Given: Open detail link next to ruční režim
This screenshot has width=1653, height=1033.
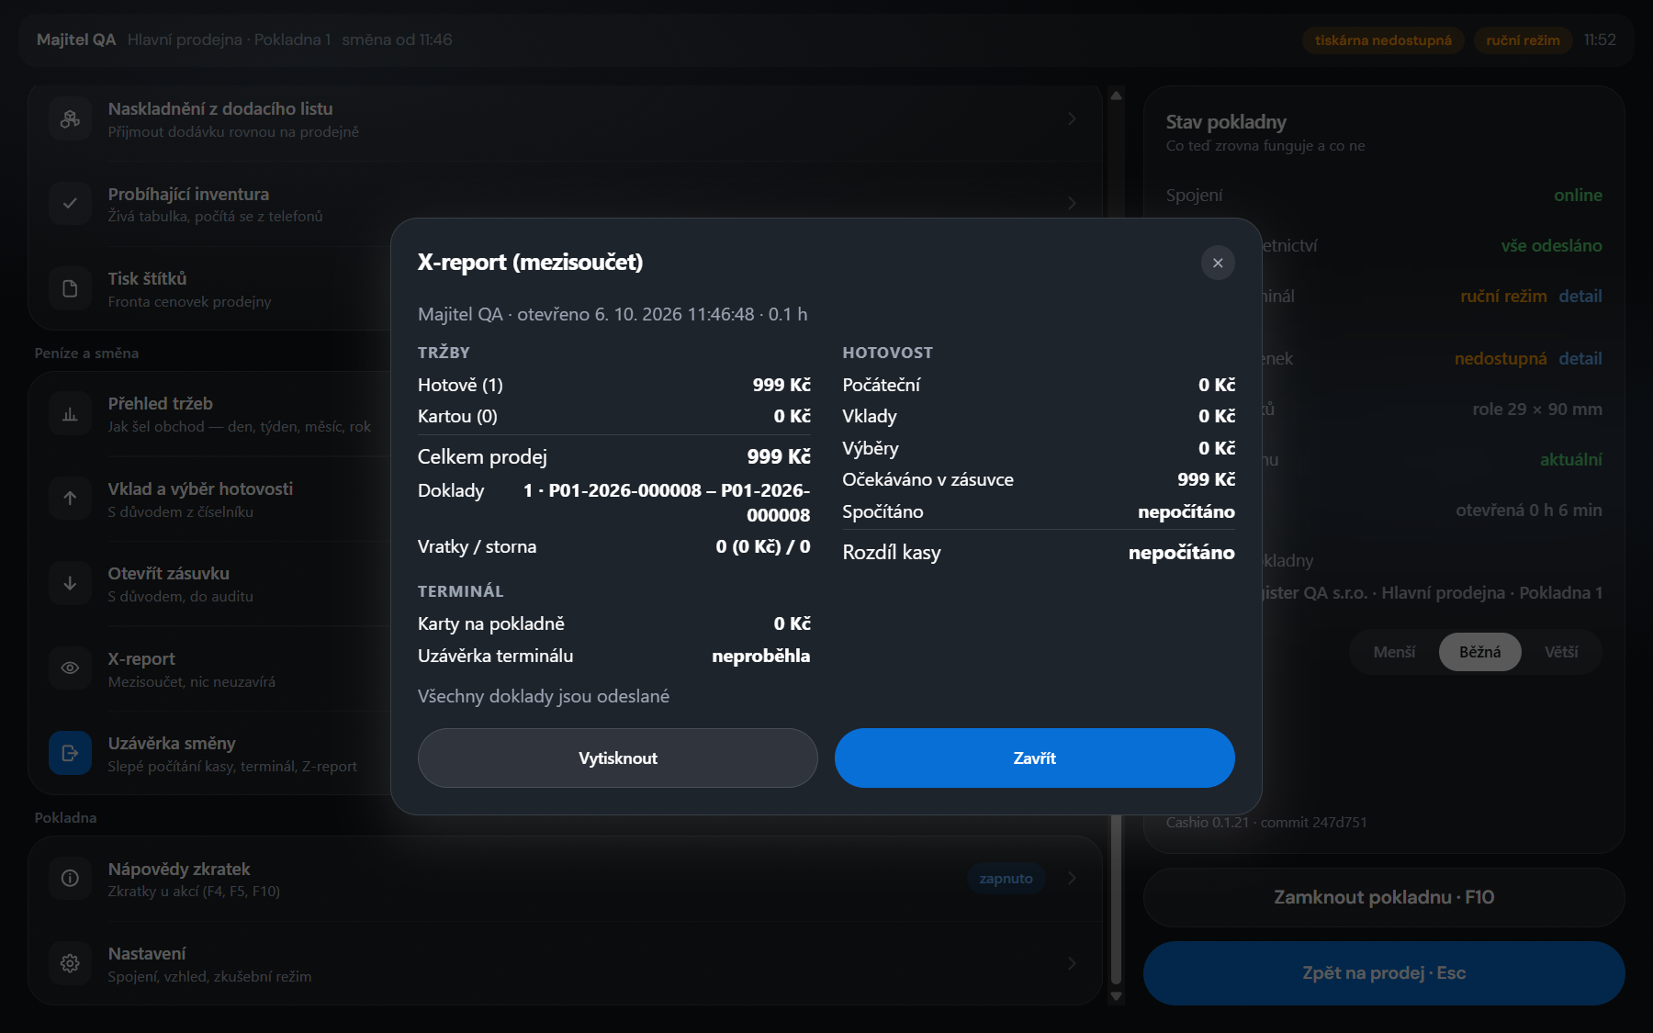Looking at the screenshot, I should point(1580,297).
